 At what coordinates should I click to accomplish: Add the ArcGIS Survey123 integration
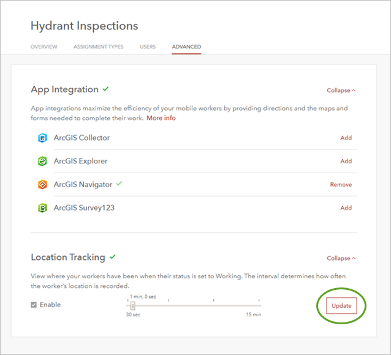(x=346, y=208)
